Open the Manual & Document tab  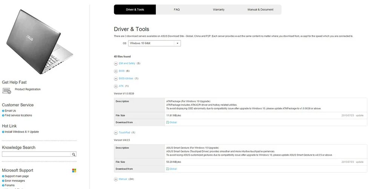pyautogui.click(x=261, y=9)
